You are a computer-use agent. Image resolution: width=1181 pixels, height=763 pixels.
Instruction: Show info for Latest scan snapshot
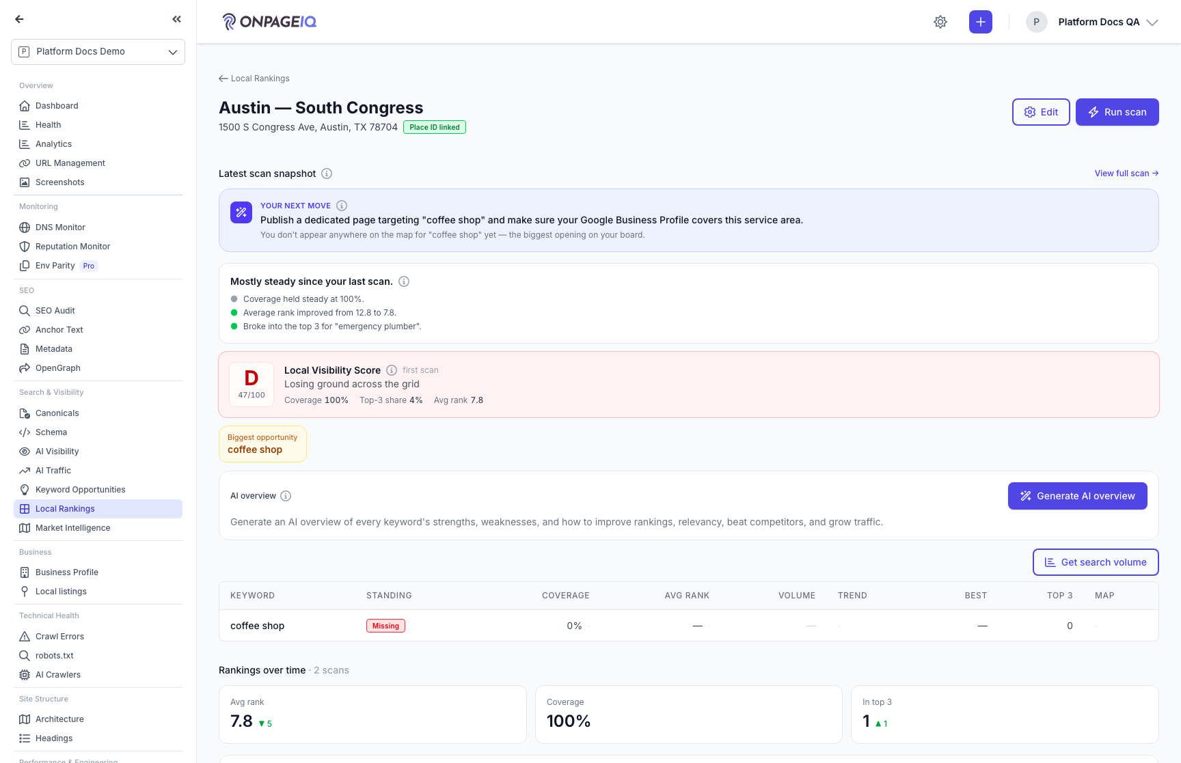[327, 174]
